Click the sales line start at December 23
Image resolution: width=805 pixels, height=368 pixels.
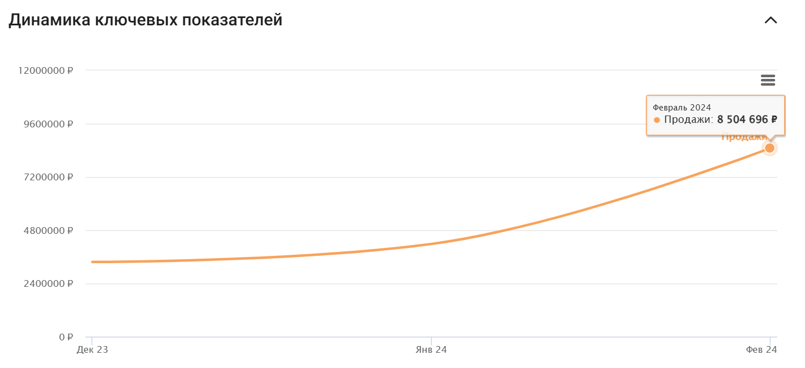pyautogui.click(x=93, y=262)
